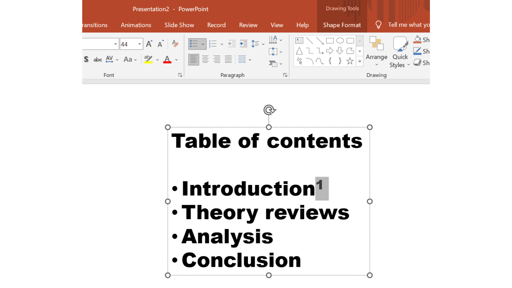
Task: Toggle the text alignment center button
Action: 205,59
